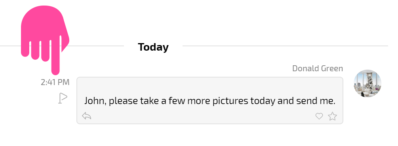Click the reply arrow in message bubble

pyautogui.click(x=87, y=116)
